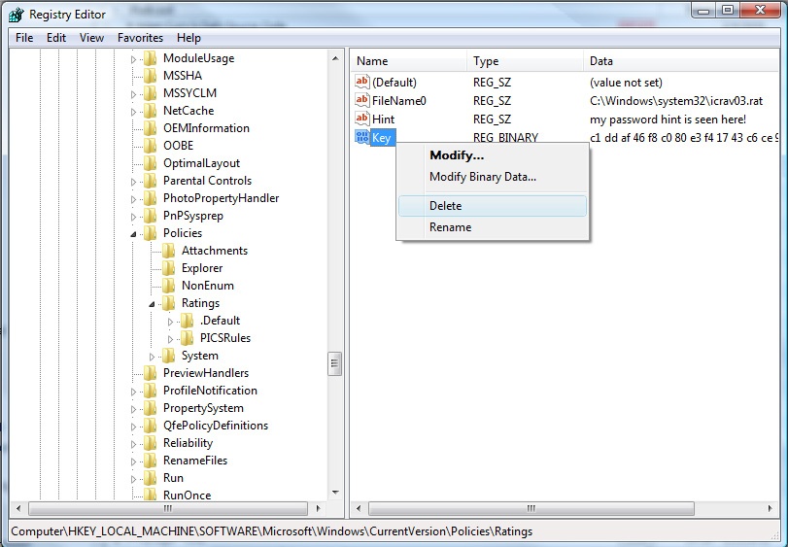Screen dimensions: 788x547
Task: Open the File menu
Action: click(24, 38)
